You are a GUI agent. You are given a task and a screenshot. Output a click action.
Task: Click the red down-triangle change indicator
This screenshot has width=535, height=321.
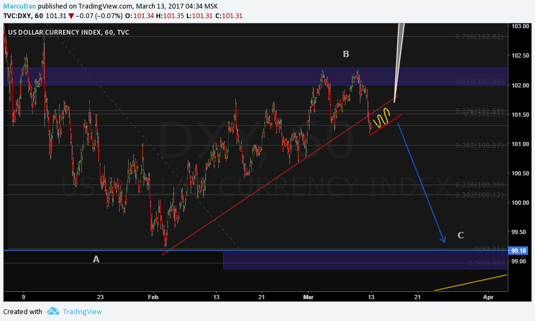[x=71, y=16]
